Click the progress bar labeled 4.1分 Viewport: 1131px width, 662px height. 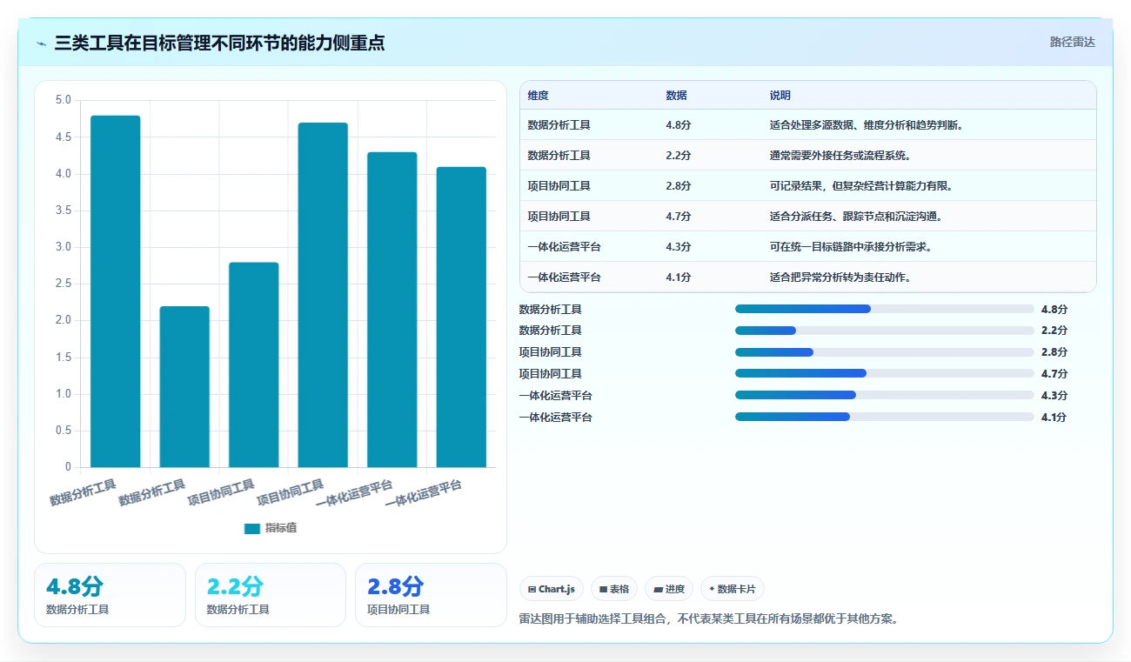click(x=885, y=417)
